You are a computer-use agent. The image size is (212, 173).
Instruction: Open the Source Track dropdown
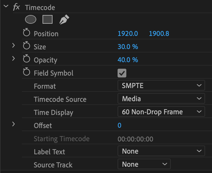pyautogui.click(x=144, y=164)
